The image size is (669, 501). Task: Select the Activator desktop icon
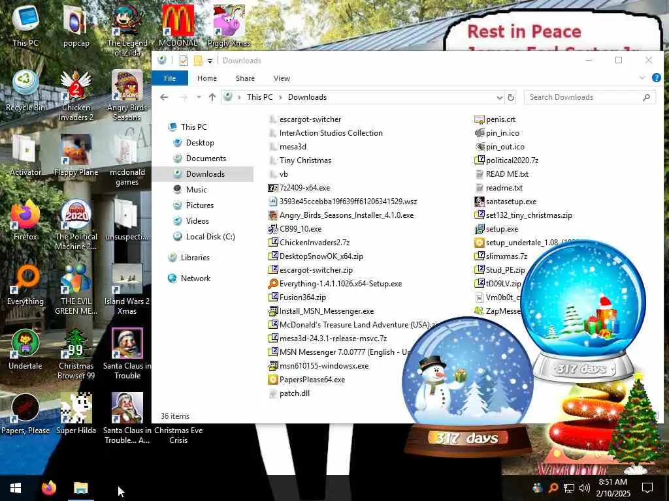point(25,155)
